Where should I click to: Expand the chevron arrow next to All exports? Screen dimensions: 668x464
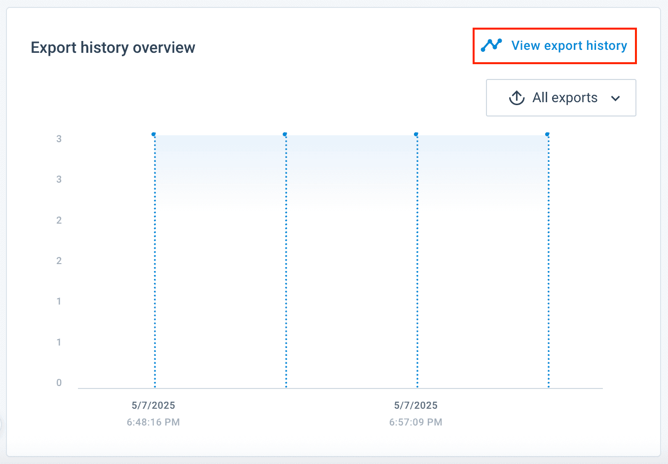(615, 98)
